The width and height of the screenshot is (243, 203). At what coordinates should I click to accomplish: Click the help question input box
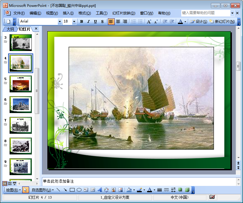coord(206,13)
